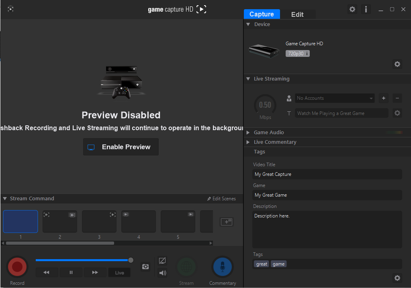The image size is (411, 288).
Task: Click the 720p30 resolution info badge
Action: tap(298, 54)
